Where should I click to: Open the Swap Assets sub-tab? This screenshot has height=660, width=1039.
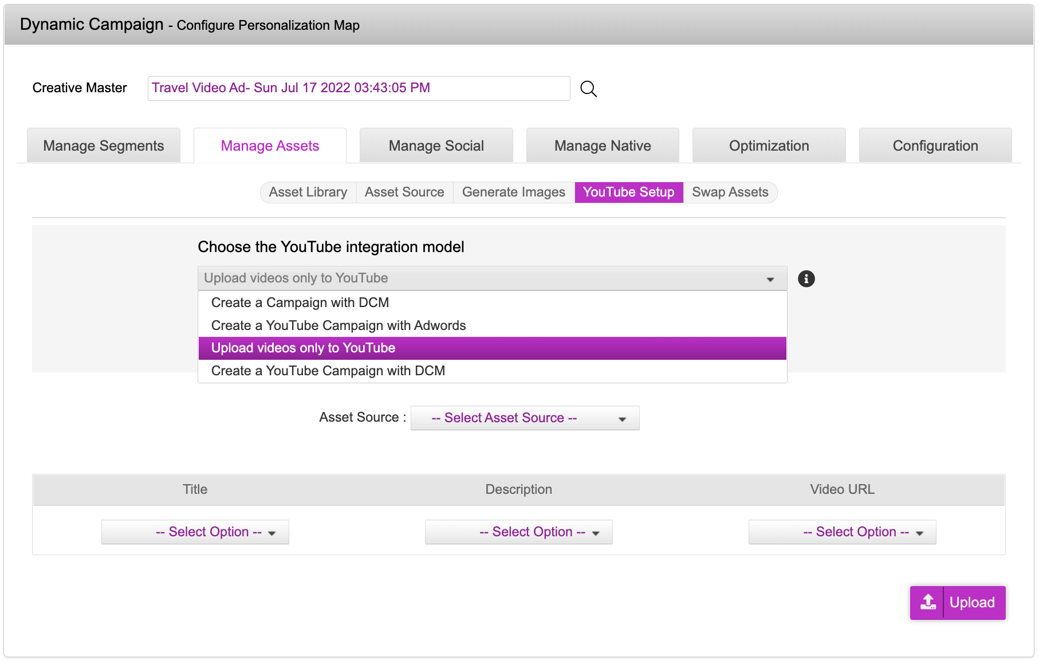[730, 192]
